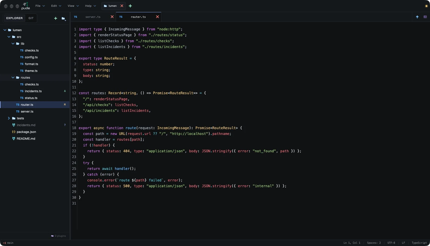
Task: Open the View menu
Action: (x=73, y=6)
